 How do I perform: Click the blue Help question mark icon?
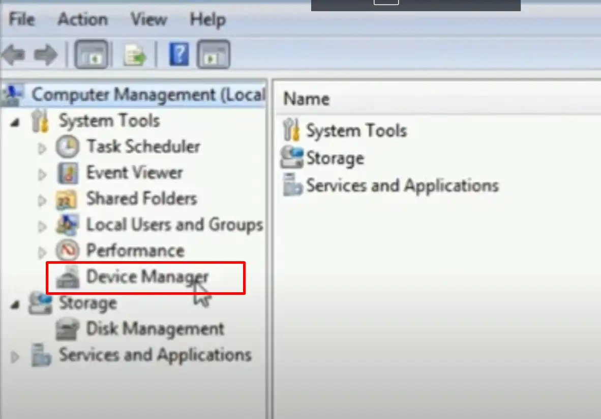coord(179,54)
